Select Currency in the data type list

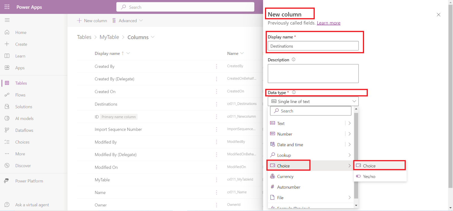point(285,176)
